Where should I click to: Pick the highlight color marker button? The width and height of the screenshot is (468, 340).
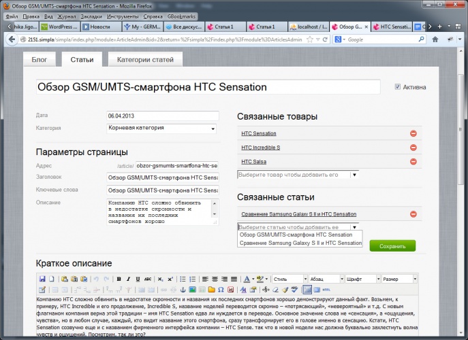point(260,279)
